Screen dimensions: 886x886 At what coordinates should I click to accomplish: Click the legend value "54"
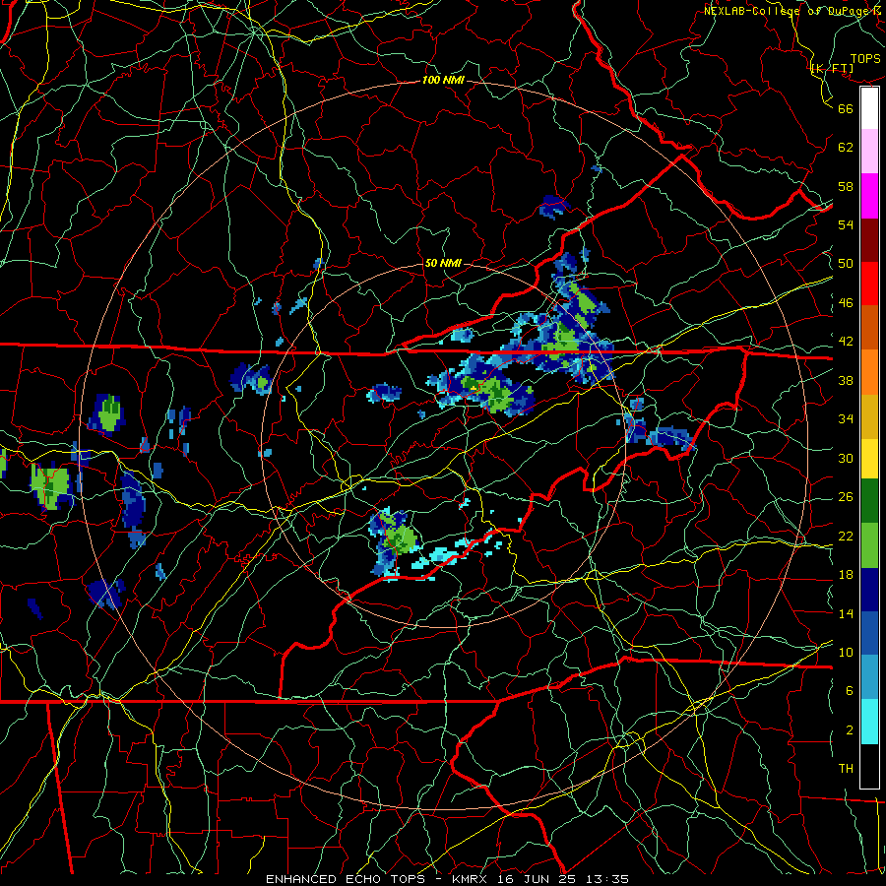click(x=846, y=224)
